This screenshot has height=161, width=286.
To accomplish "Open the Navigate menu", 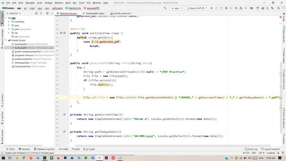I will click(x=30, y=3).
